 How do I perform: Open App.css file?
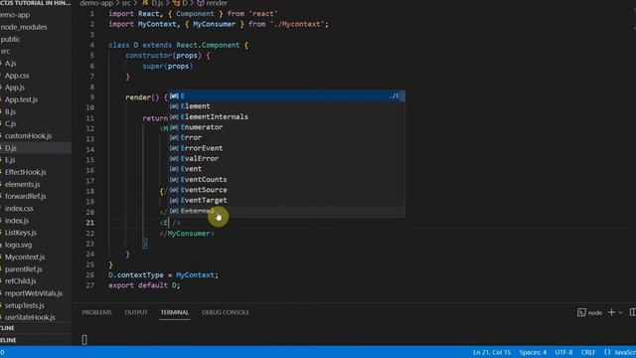tap(17, 76)
